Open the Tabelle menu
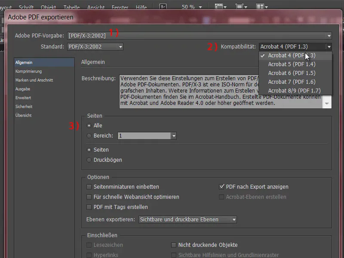The image size is (344, 258). tap(71, 7)
